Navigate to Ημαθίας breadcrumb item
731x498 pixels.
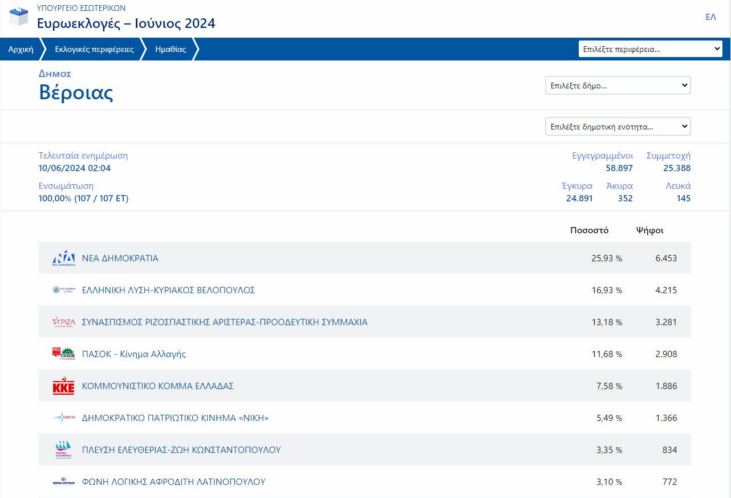[x=170, y=49]
